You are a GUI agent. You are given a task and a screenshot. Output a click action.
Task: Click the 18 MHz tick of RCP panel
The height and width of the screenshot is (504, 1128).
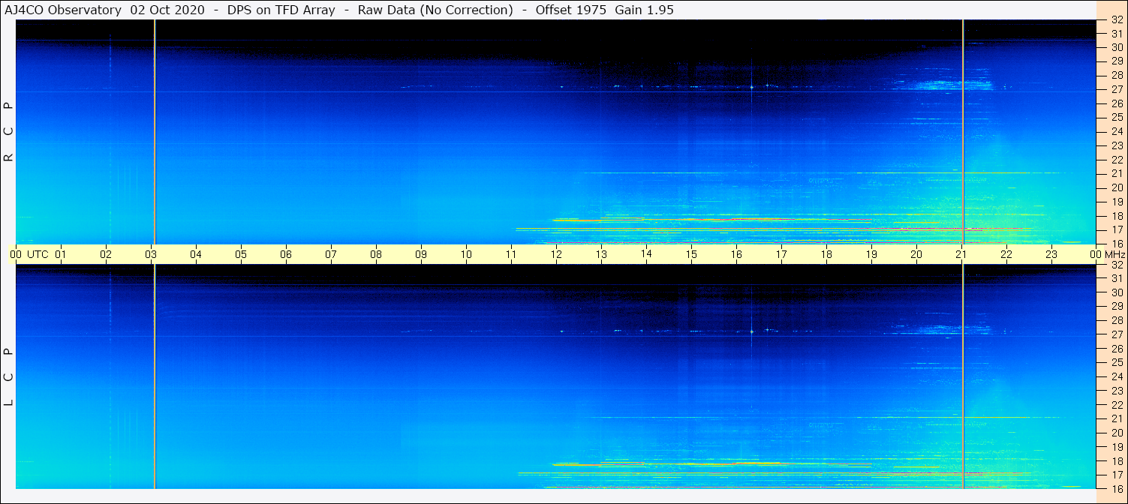coord(1116,216)
